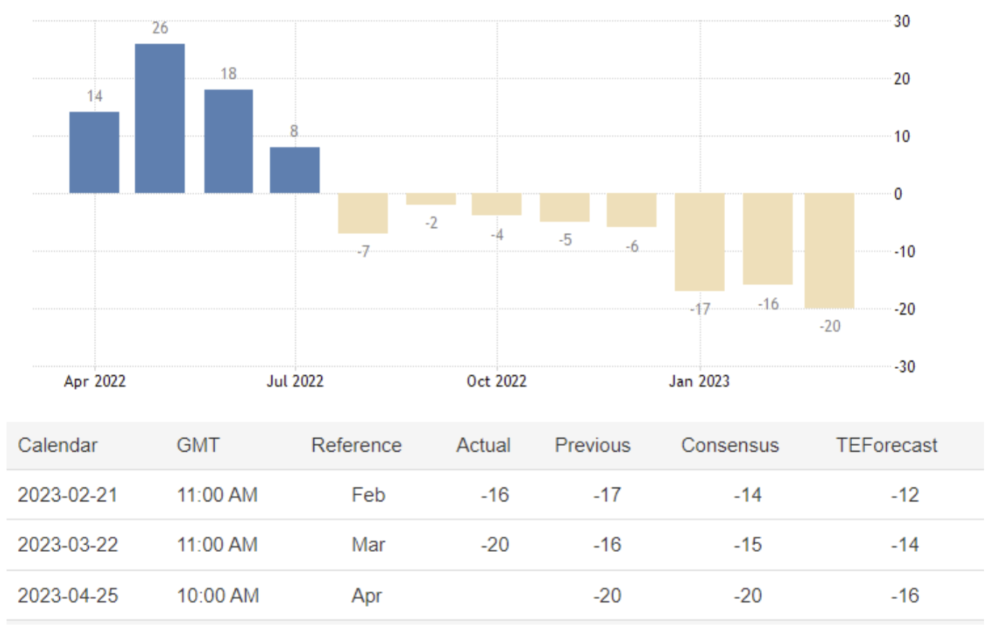Select the chart bar labeled -6
This screenshot has height=627, width=990.
(631, 210)
